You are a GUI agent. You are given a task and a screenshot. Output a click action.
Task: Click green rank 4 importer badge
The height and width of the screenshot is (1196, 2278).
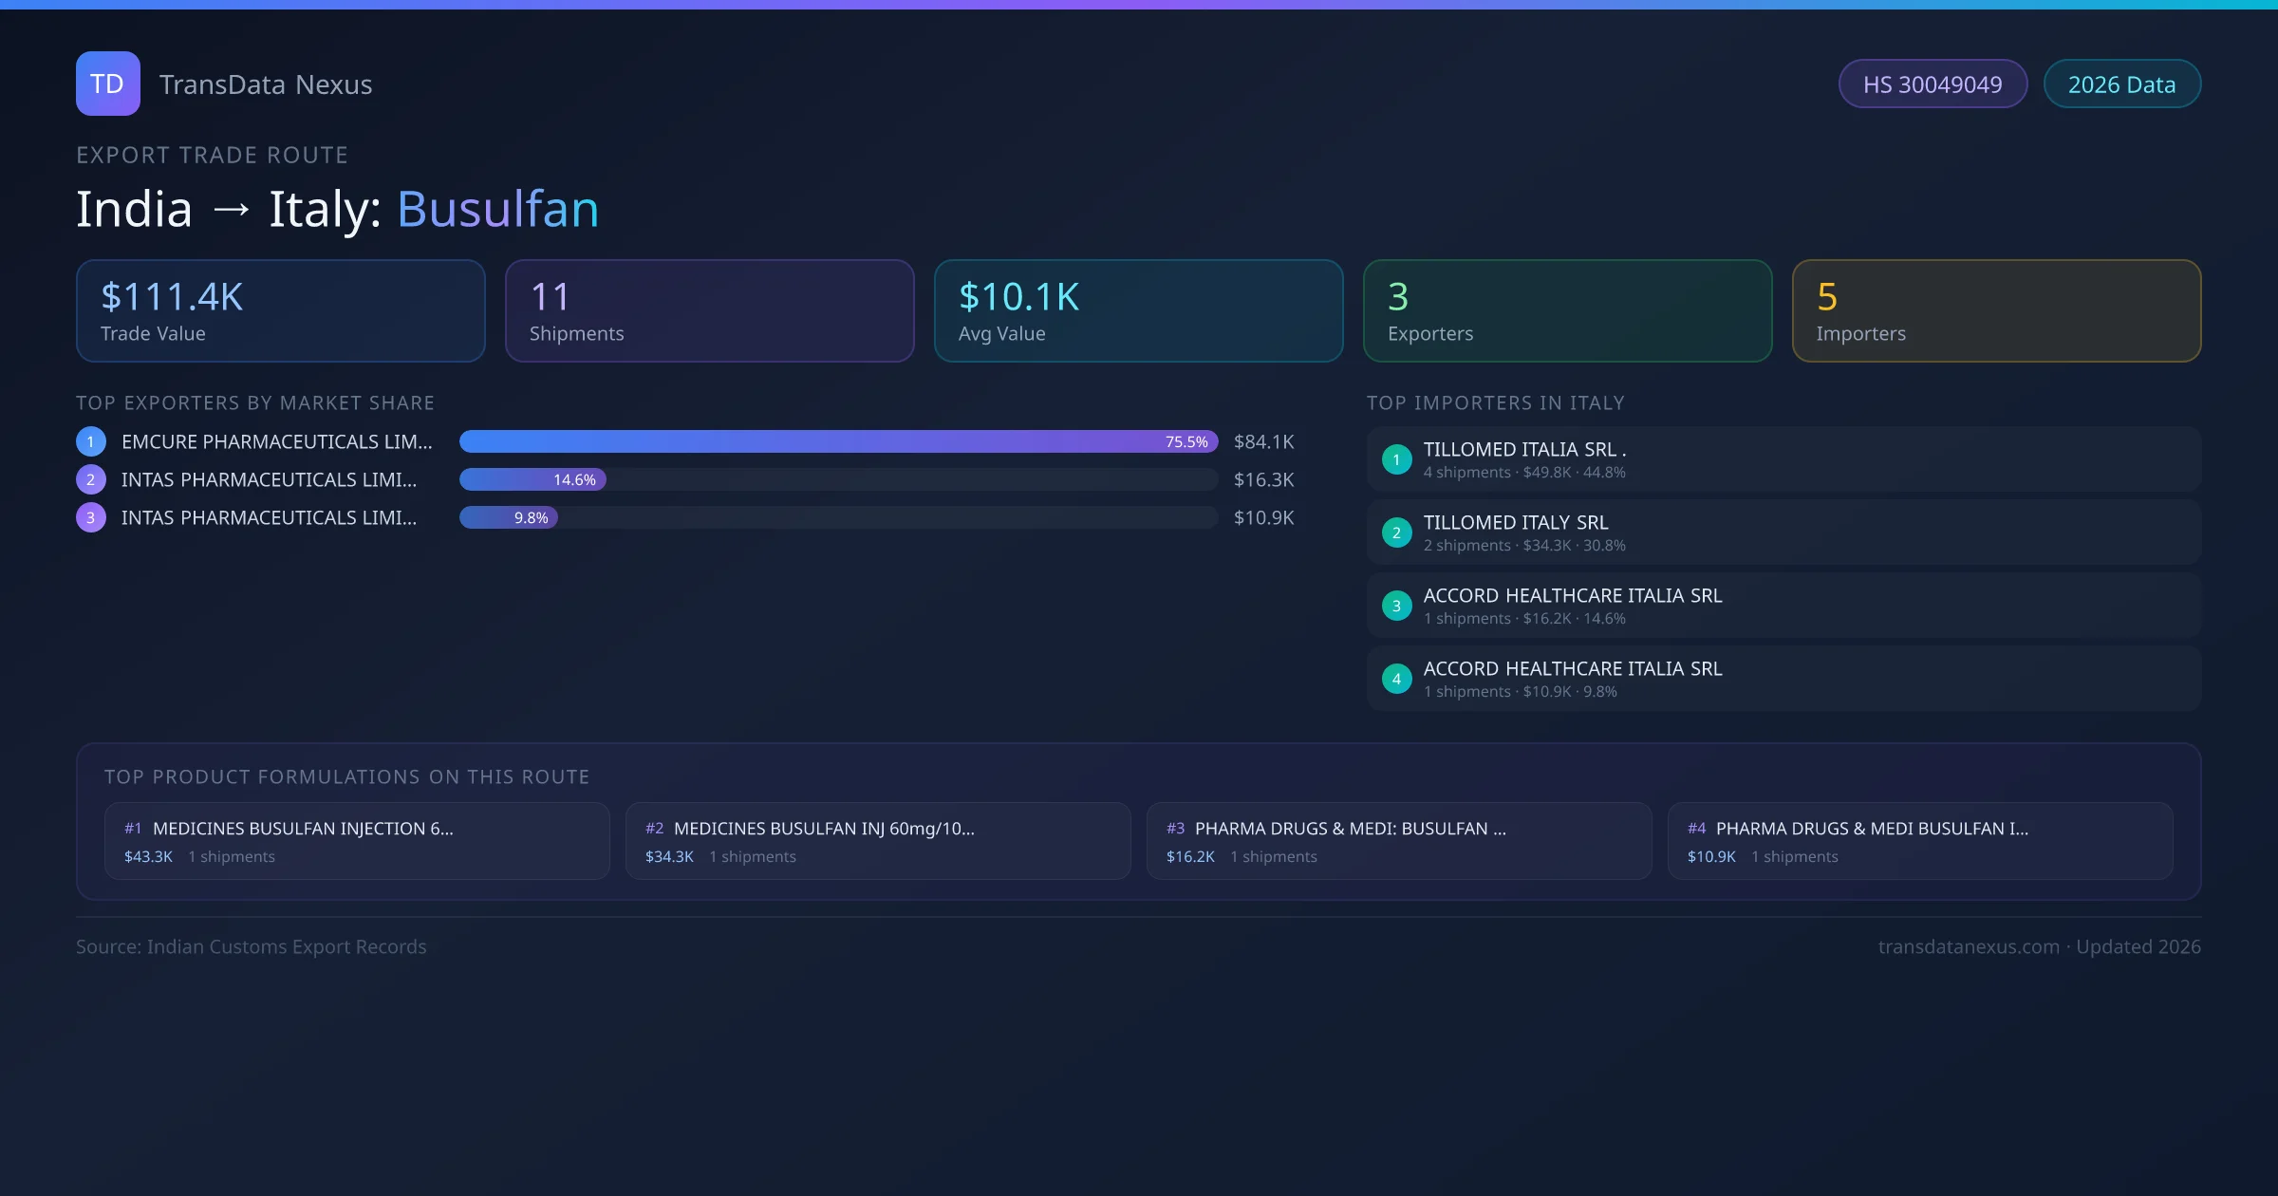tap(1396, 679)
